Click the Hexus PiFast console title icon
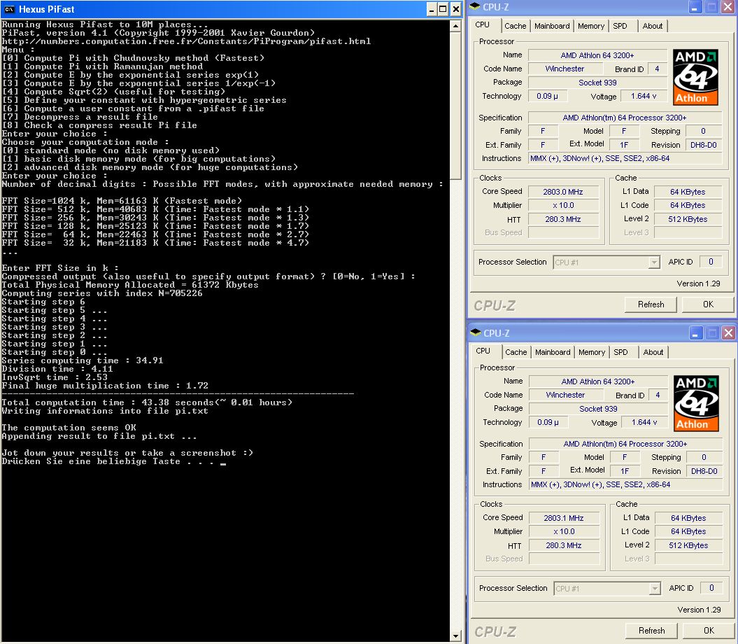The image size is (738, 644). click(9, 9)
